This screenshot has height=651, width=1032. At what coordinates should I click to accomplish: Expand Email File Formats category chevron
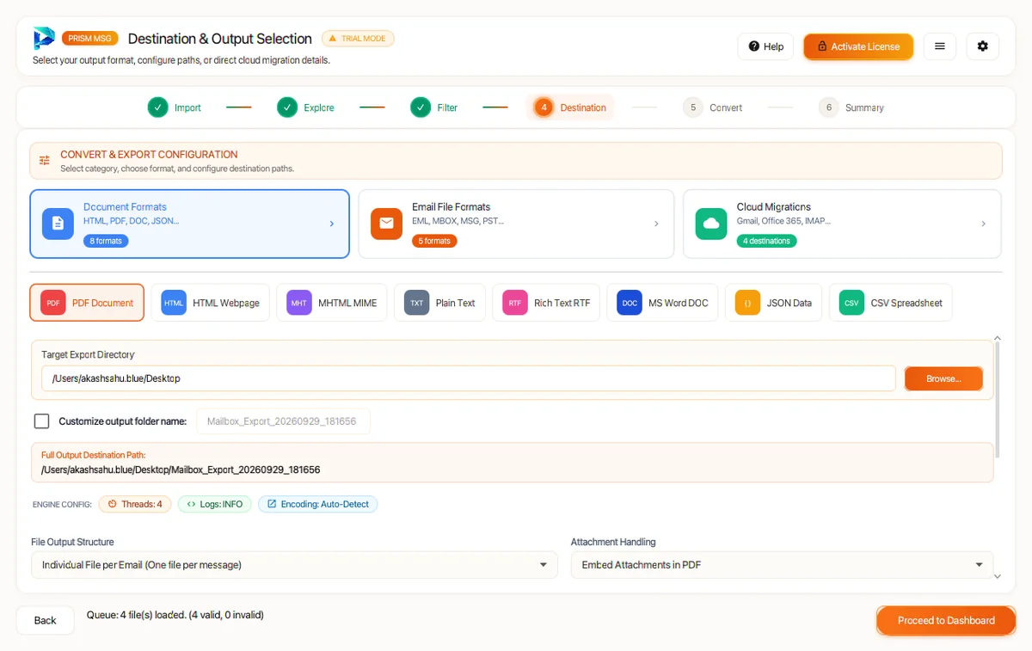656,224
